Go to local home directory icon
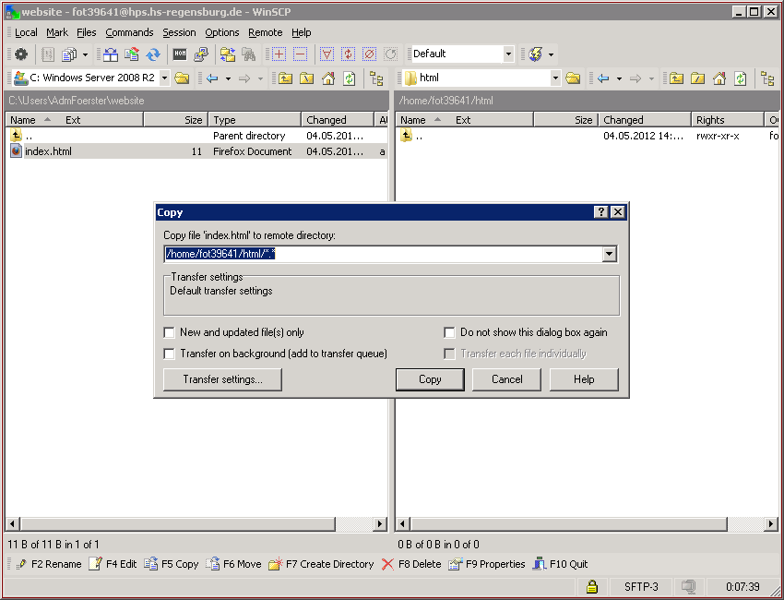784x600 pixels. 328,78
